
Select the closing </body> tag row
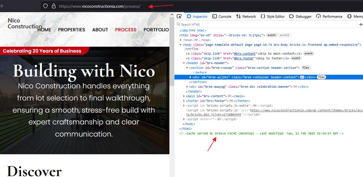coord(189,124)
